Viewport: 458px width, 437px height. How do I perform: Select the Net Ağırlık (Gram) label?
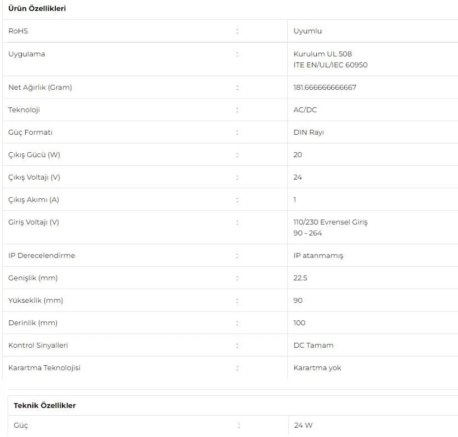(x=40, y=88)
